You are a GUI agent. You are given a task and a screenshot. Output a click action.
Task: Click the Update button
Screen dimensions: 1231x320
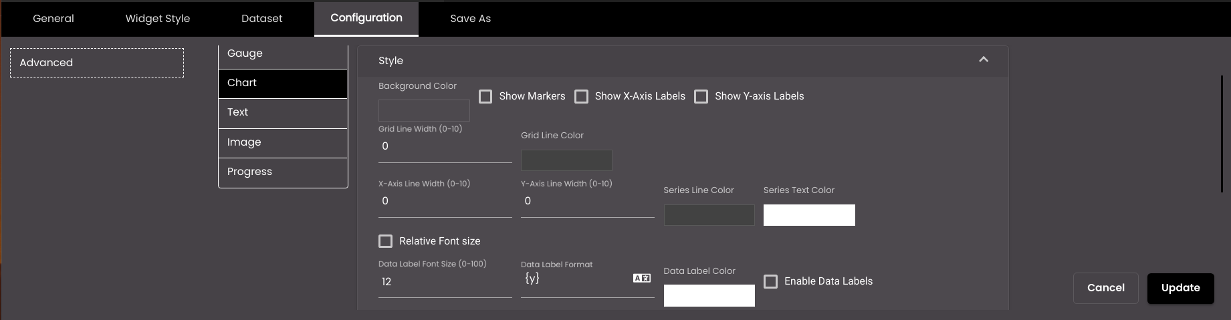[1181, 288]
